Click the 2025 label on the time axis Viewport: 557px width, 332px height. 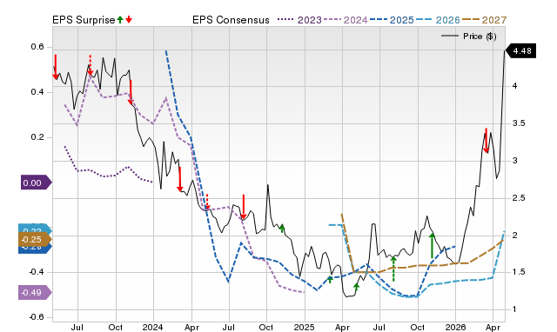(x=304, y=327)
